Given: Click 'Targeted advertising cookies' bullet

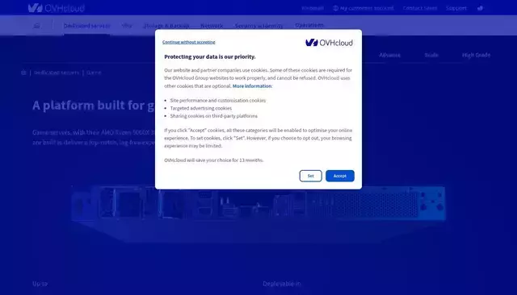Looking at the screenshot, I should click(x=201, y=108).
